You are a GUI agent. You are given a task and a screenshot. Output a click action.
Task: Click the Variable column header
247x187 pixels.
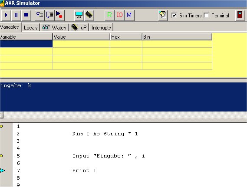pyautogui.click(x=26, y=37)
